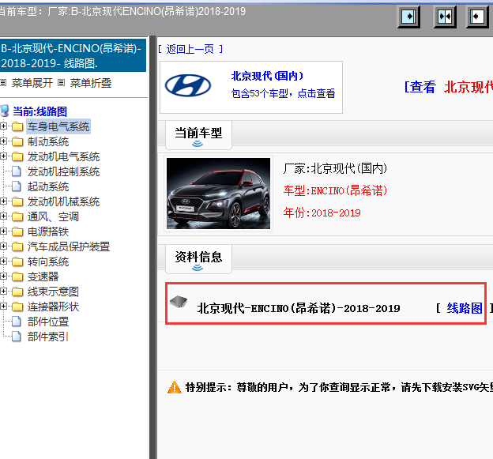Click the red 车型:ENCINO(昂希诺) text
Viewport: 493px width, 459px height.
click(335, 190)
